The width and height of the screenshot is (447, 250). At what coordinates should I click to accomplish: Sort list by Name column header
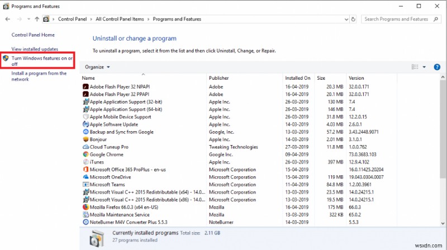pyautogui.click(x=88, y=78)
